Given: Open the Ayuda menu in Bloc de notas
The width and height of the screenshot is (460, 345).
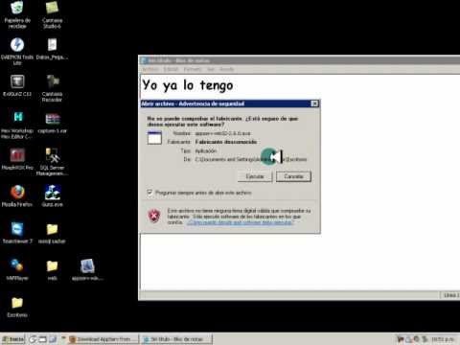Looking at the screenshot, I should coord(226,69).
